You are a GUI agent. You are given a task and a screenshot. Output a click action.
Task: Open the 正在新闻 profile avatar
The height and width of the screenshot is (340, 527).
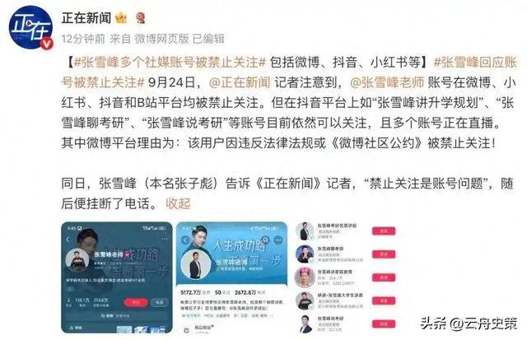pyautogui.click(x=30, y=27)
